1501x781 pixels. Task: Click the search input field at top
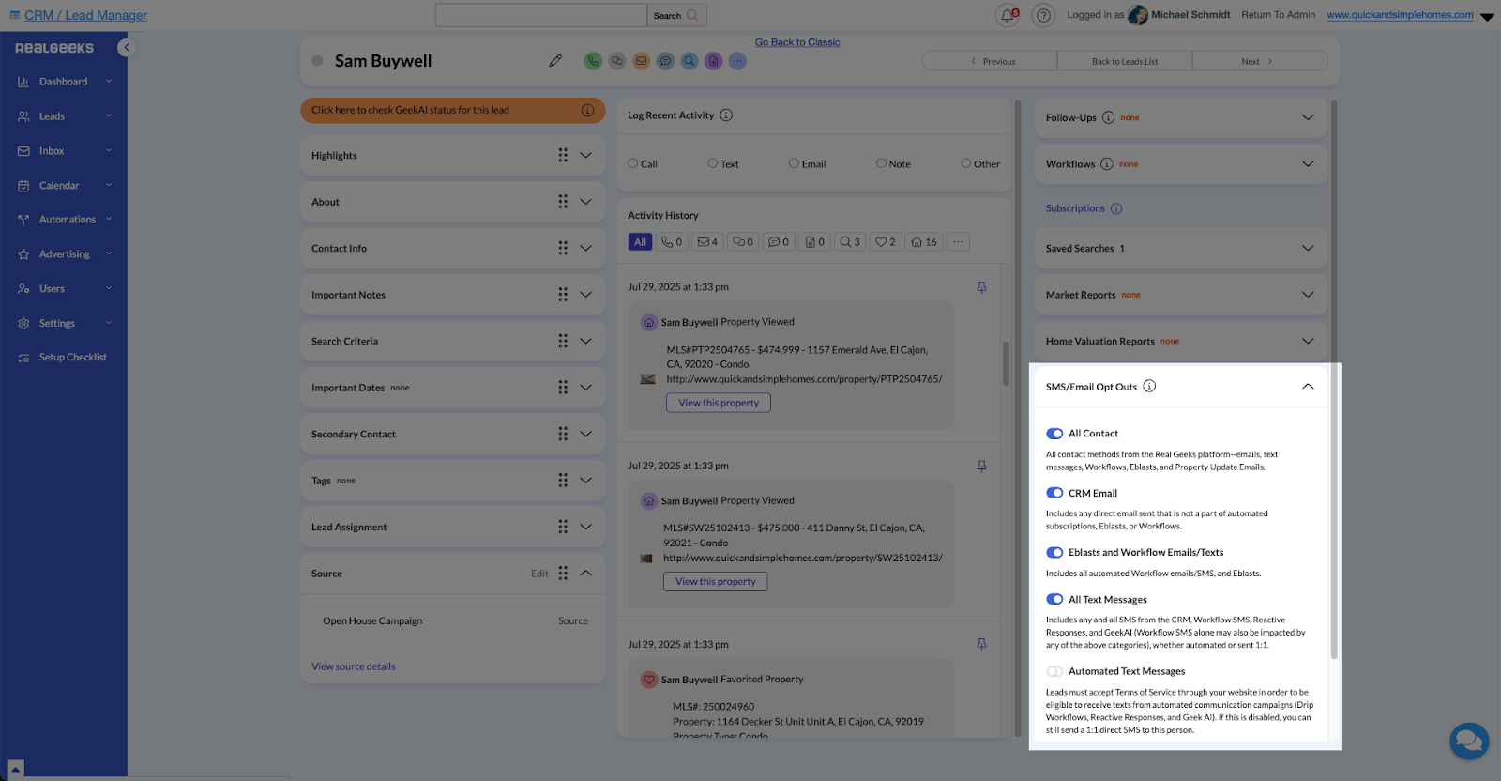pyautogui.click(x=541, y=15)
